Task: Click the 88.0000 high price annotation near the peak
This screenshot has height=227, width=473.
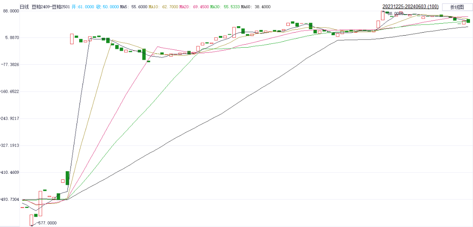Action: 396,14
